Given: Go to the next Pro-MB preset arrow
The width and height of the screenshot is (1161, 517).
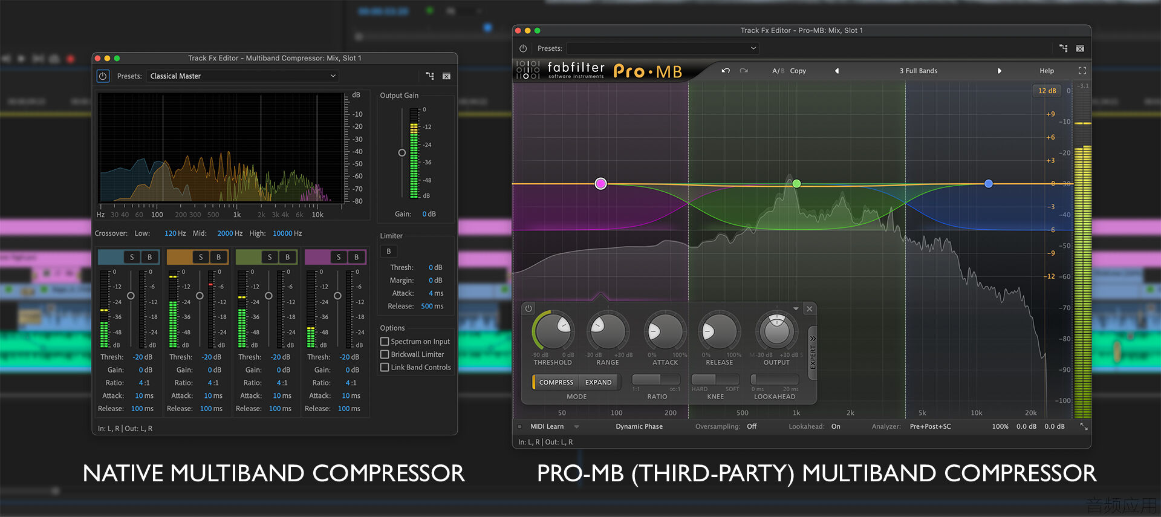Looking at the screenshot, I should point(999,71).
